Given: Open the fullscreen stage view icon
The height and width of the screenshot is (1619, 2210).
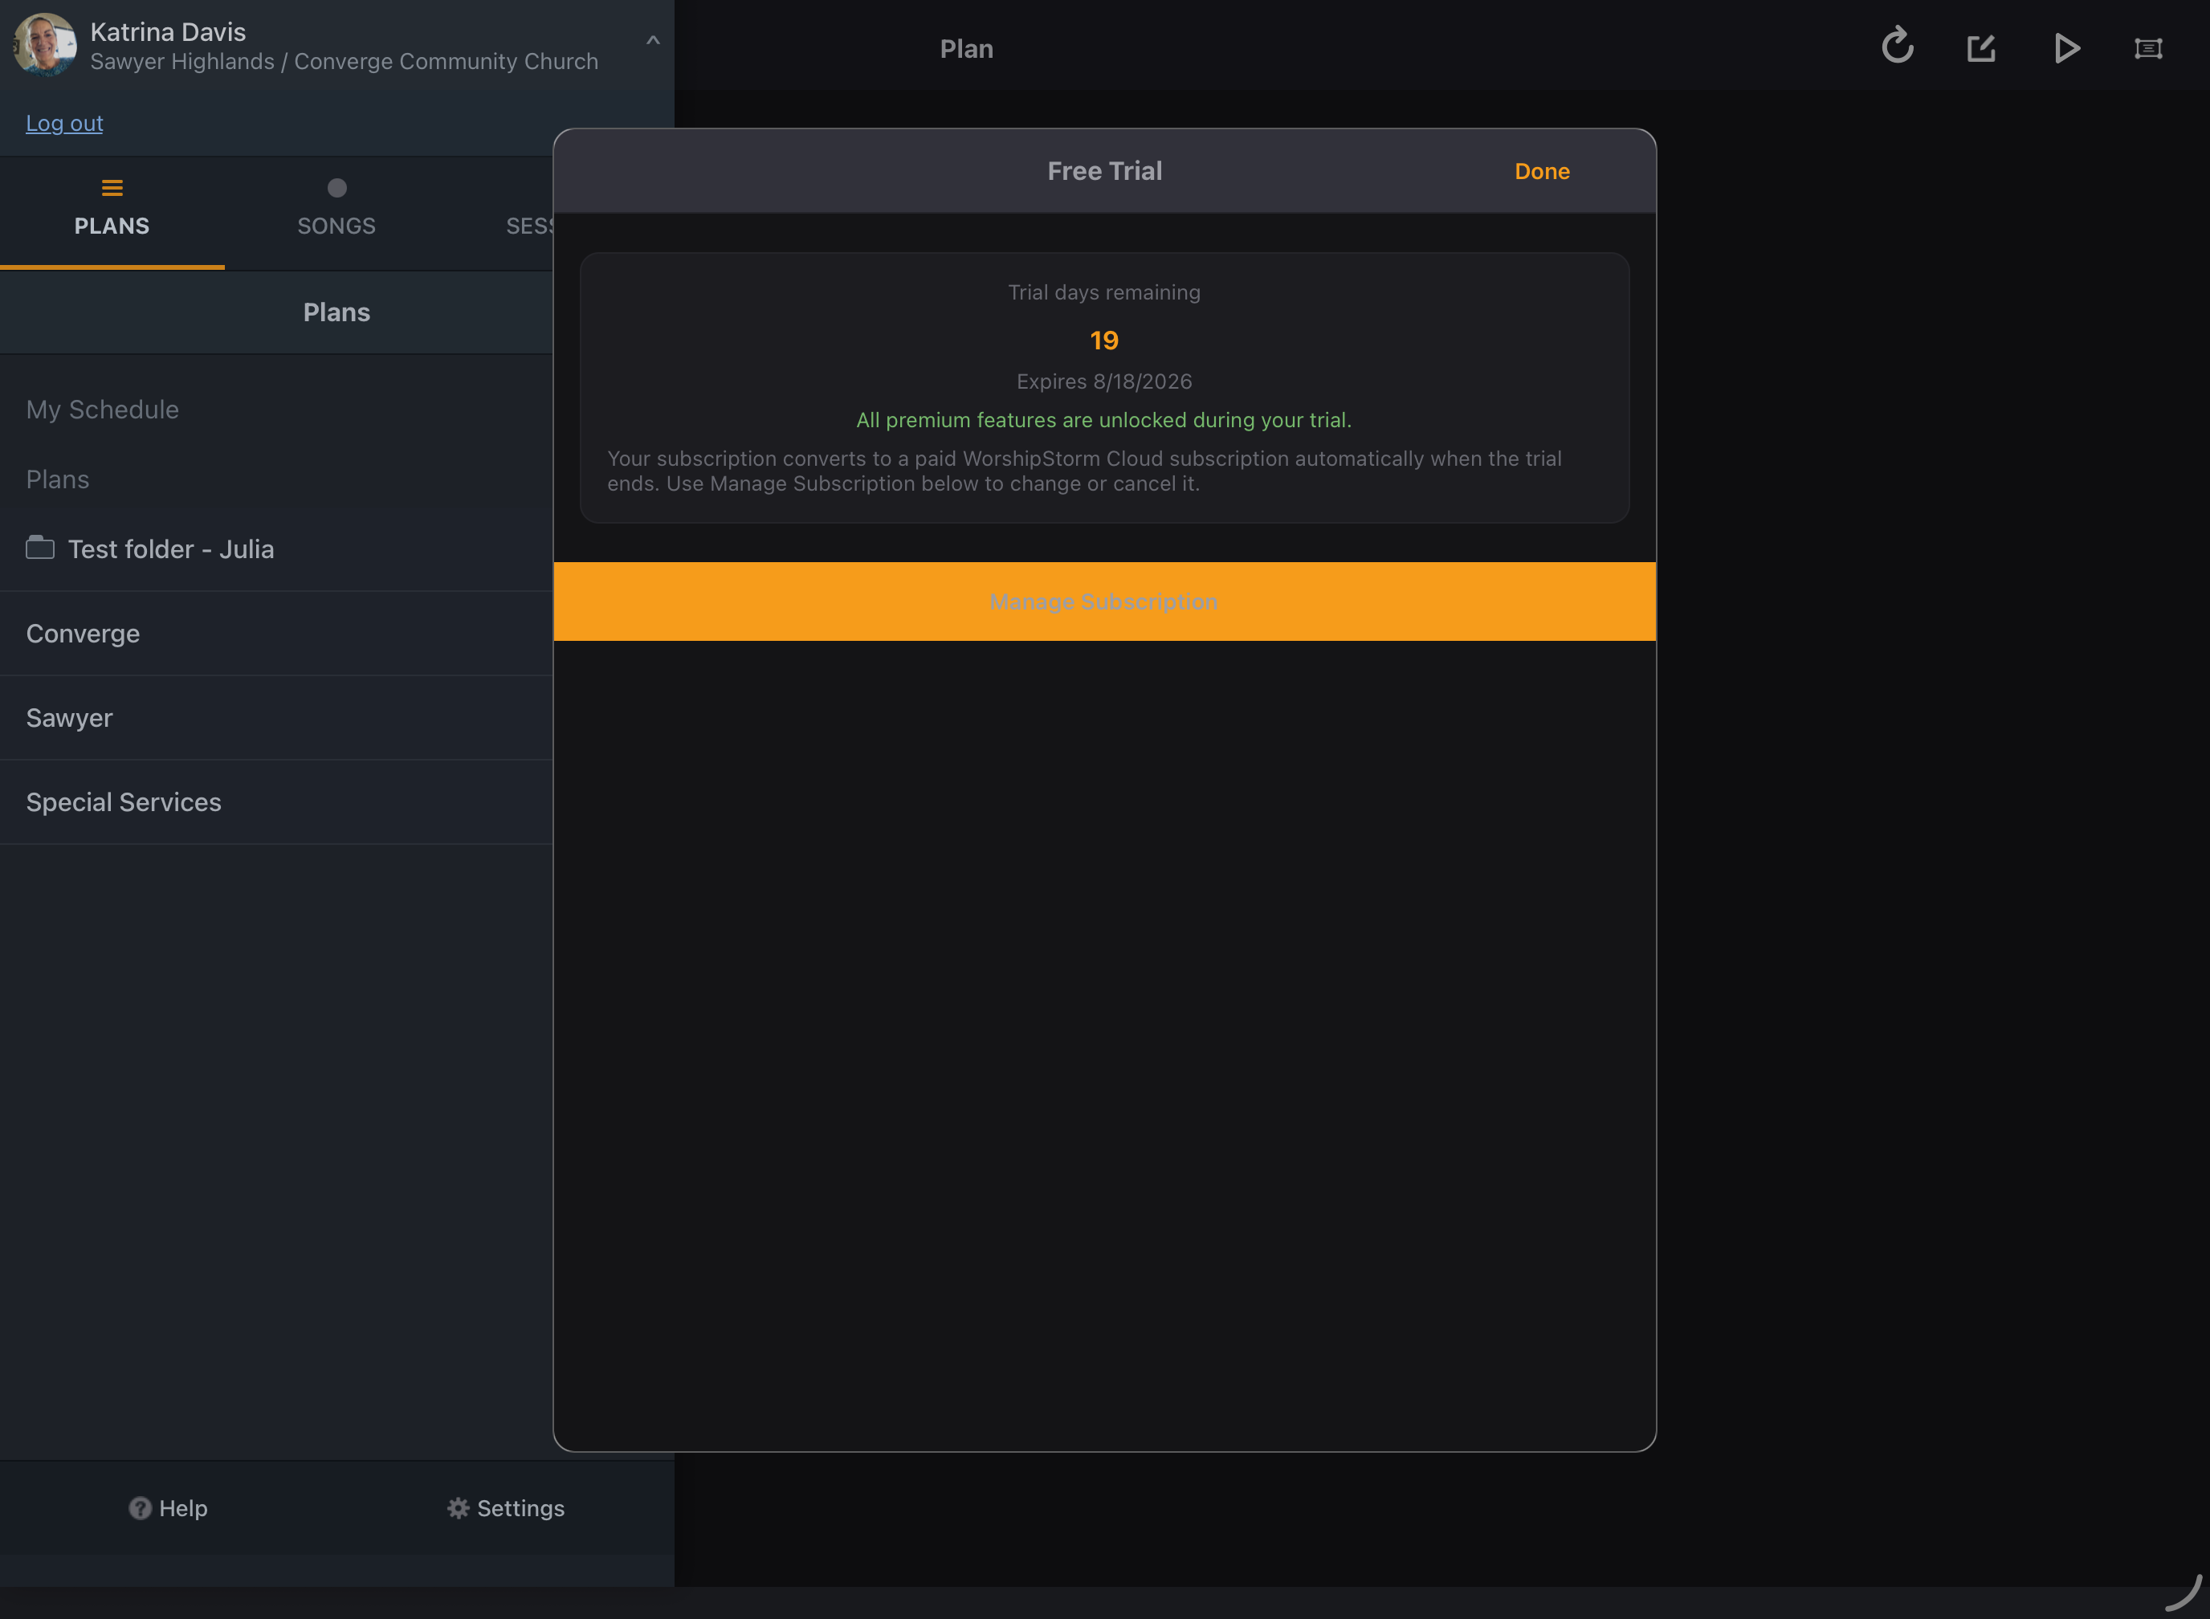Looking at the screenshot, I should pyautogui.click(x=2148, y=48).
